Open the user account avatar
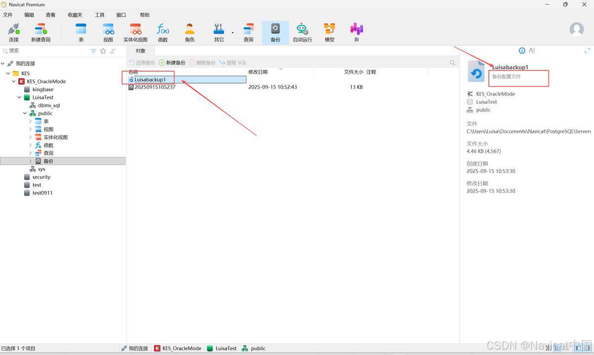 click(577, 29)
